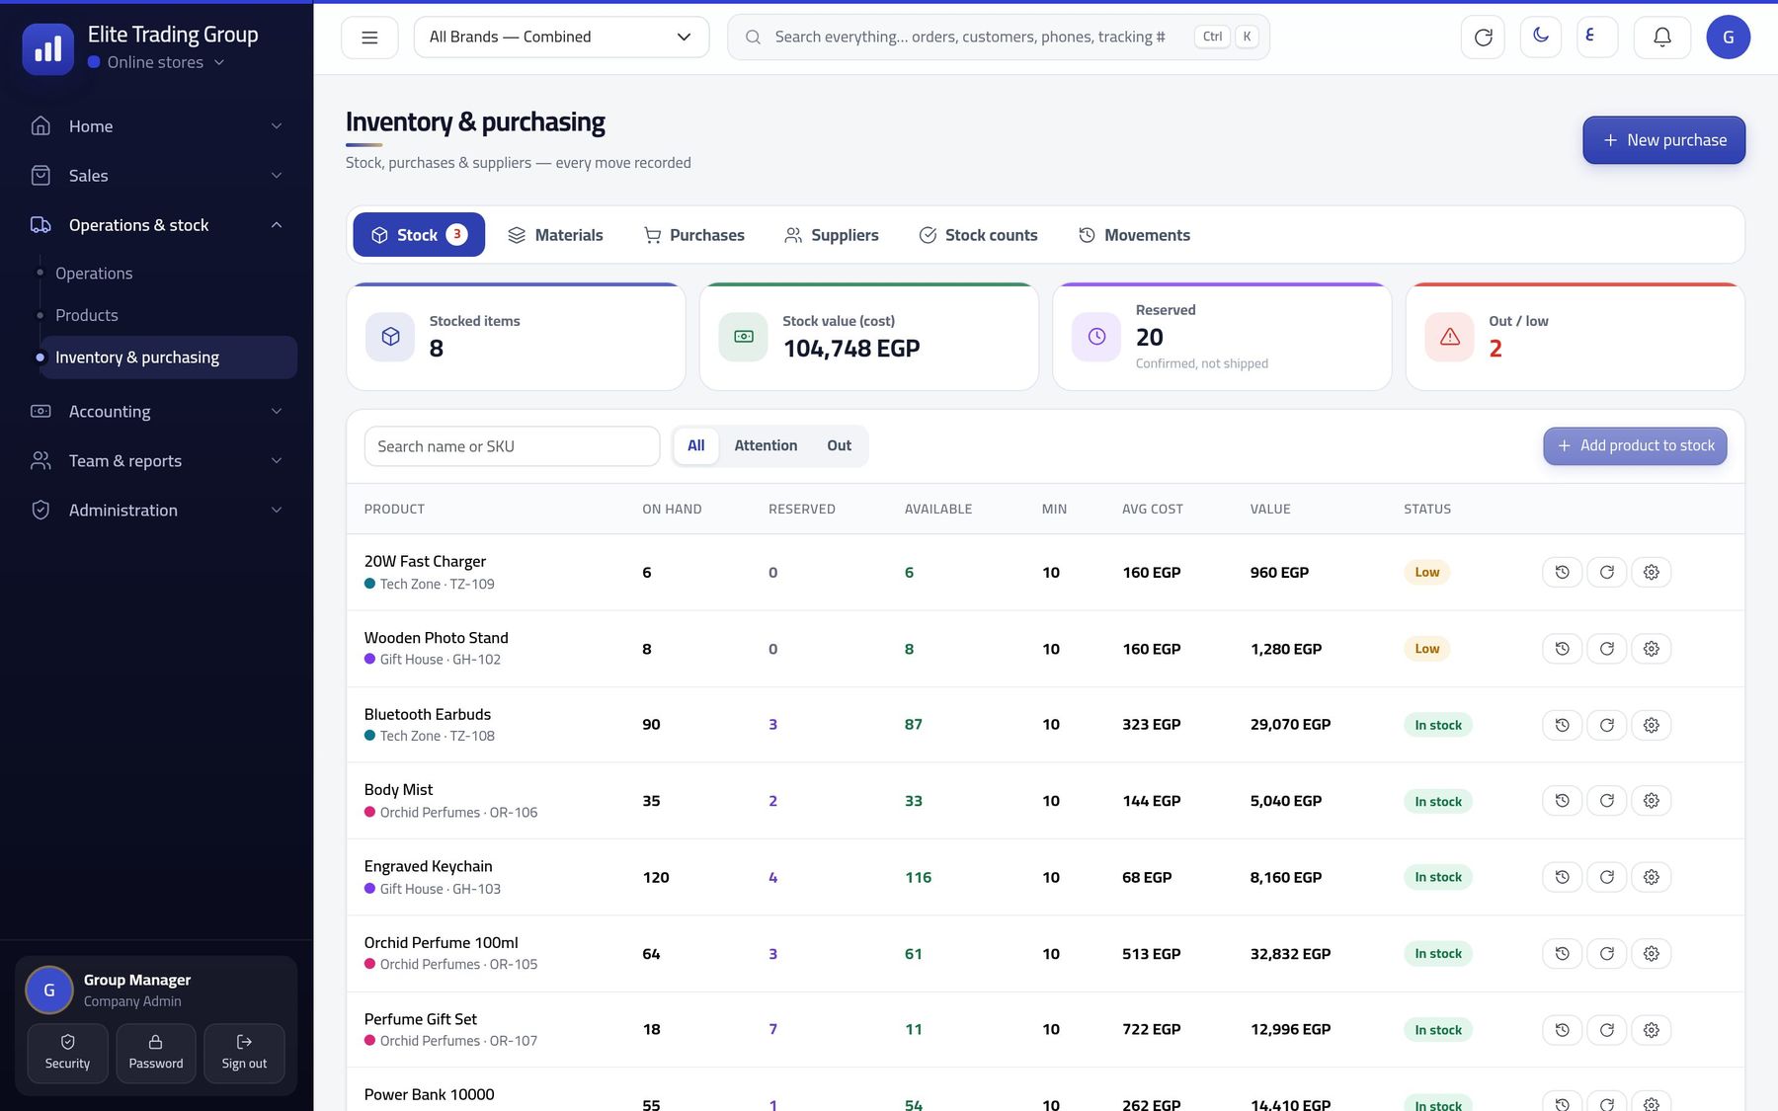Expand the Online stores selector
This screenshot has width=1778, height=1111.
[156, 62]
